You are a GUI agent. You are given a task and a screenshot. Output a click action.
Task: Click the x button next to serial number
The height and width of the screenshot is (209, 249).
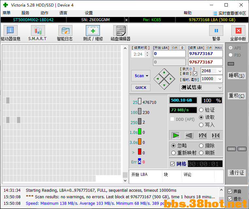click(x=126, y=20)
